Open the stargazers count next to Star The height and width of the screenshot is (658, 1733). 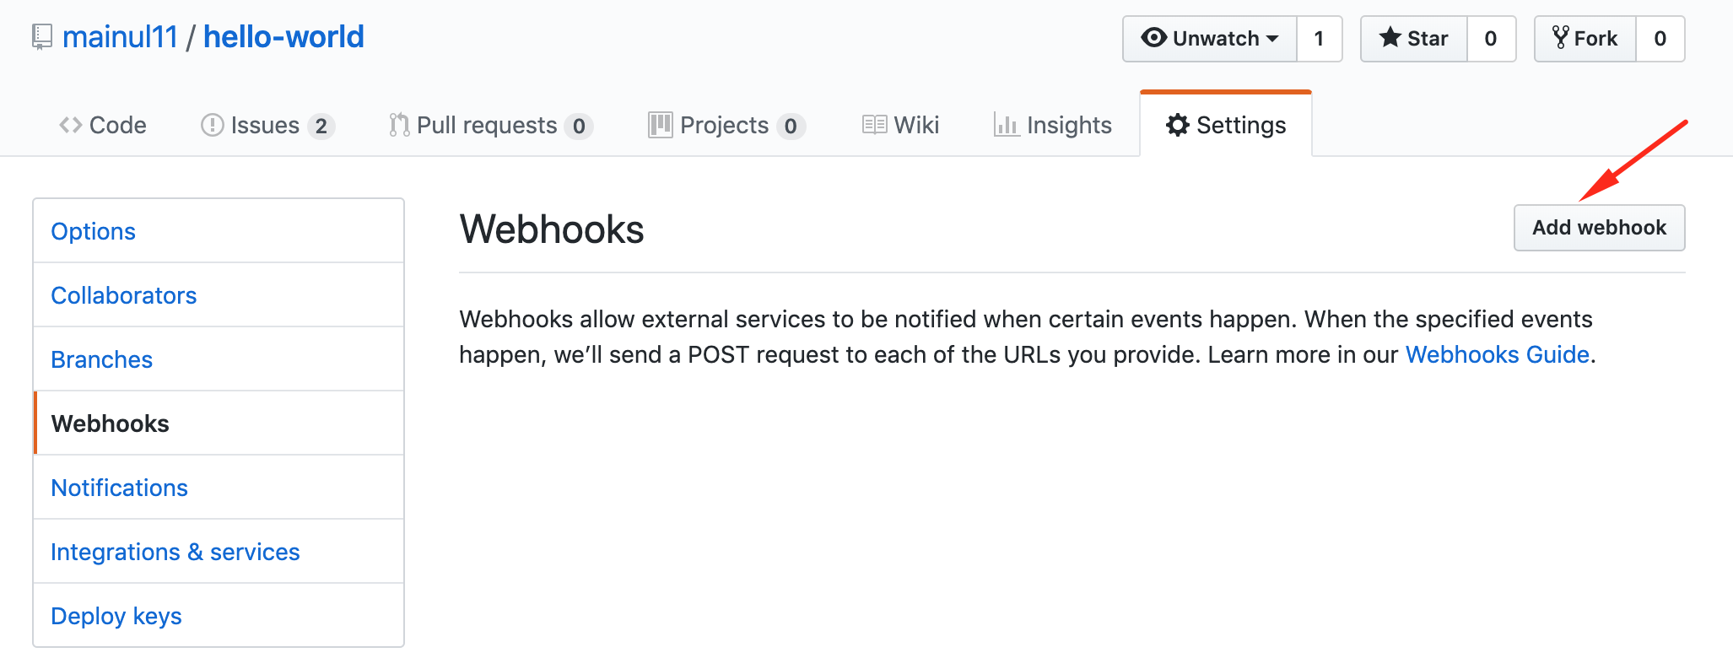coord(1491,39)
